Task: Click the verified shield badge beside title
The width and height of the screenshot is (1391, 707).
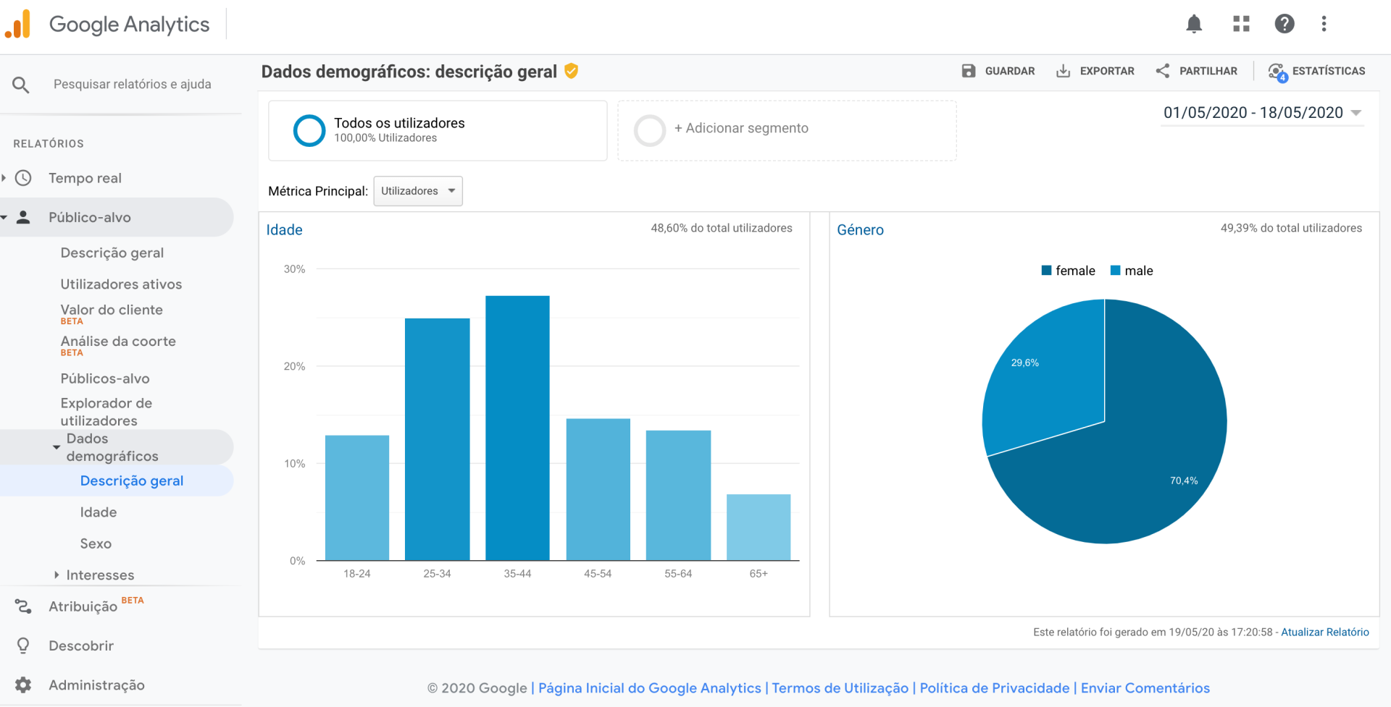Action: (x=571, y=71)
